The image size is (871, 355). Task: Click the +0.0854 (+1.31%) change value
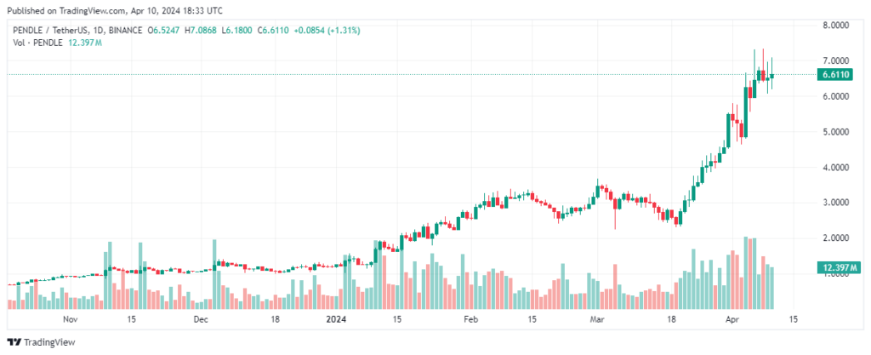(327, 31)
